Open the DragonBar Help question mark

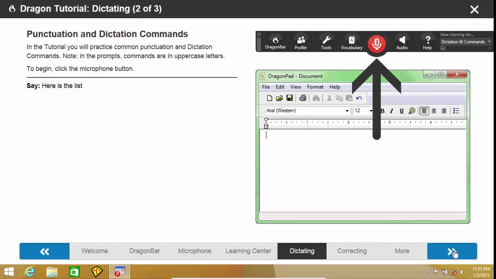coord(427,42)
